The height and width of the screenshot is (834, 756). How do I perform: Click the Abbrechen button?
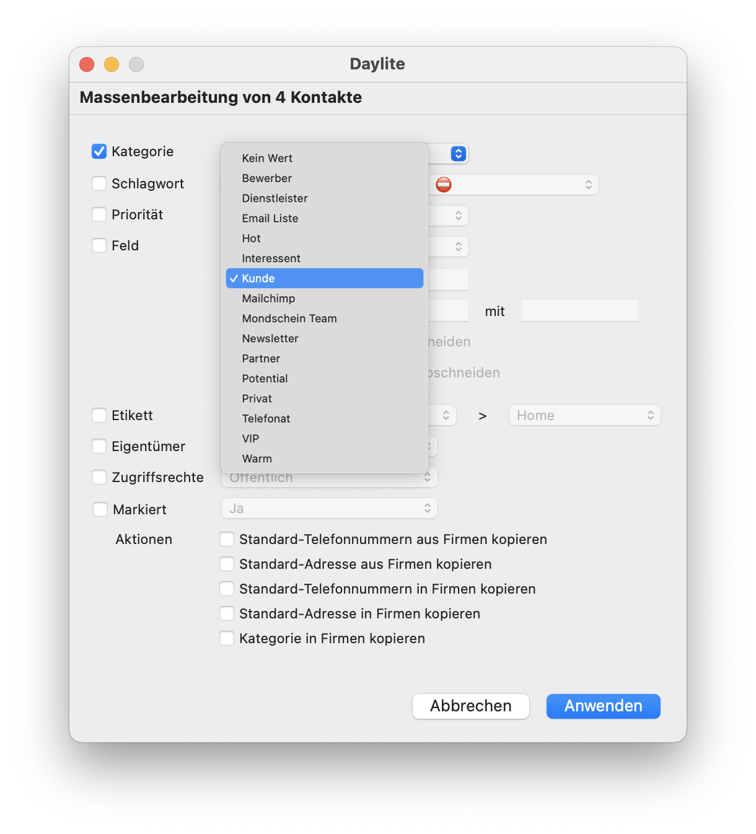471,706
